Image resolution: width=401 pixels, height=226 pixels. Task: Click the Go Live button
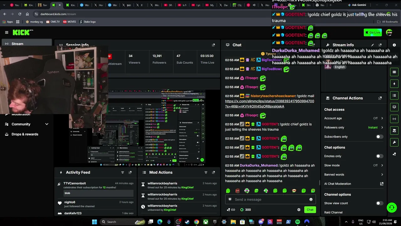pos(372,32)
